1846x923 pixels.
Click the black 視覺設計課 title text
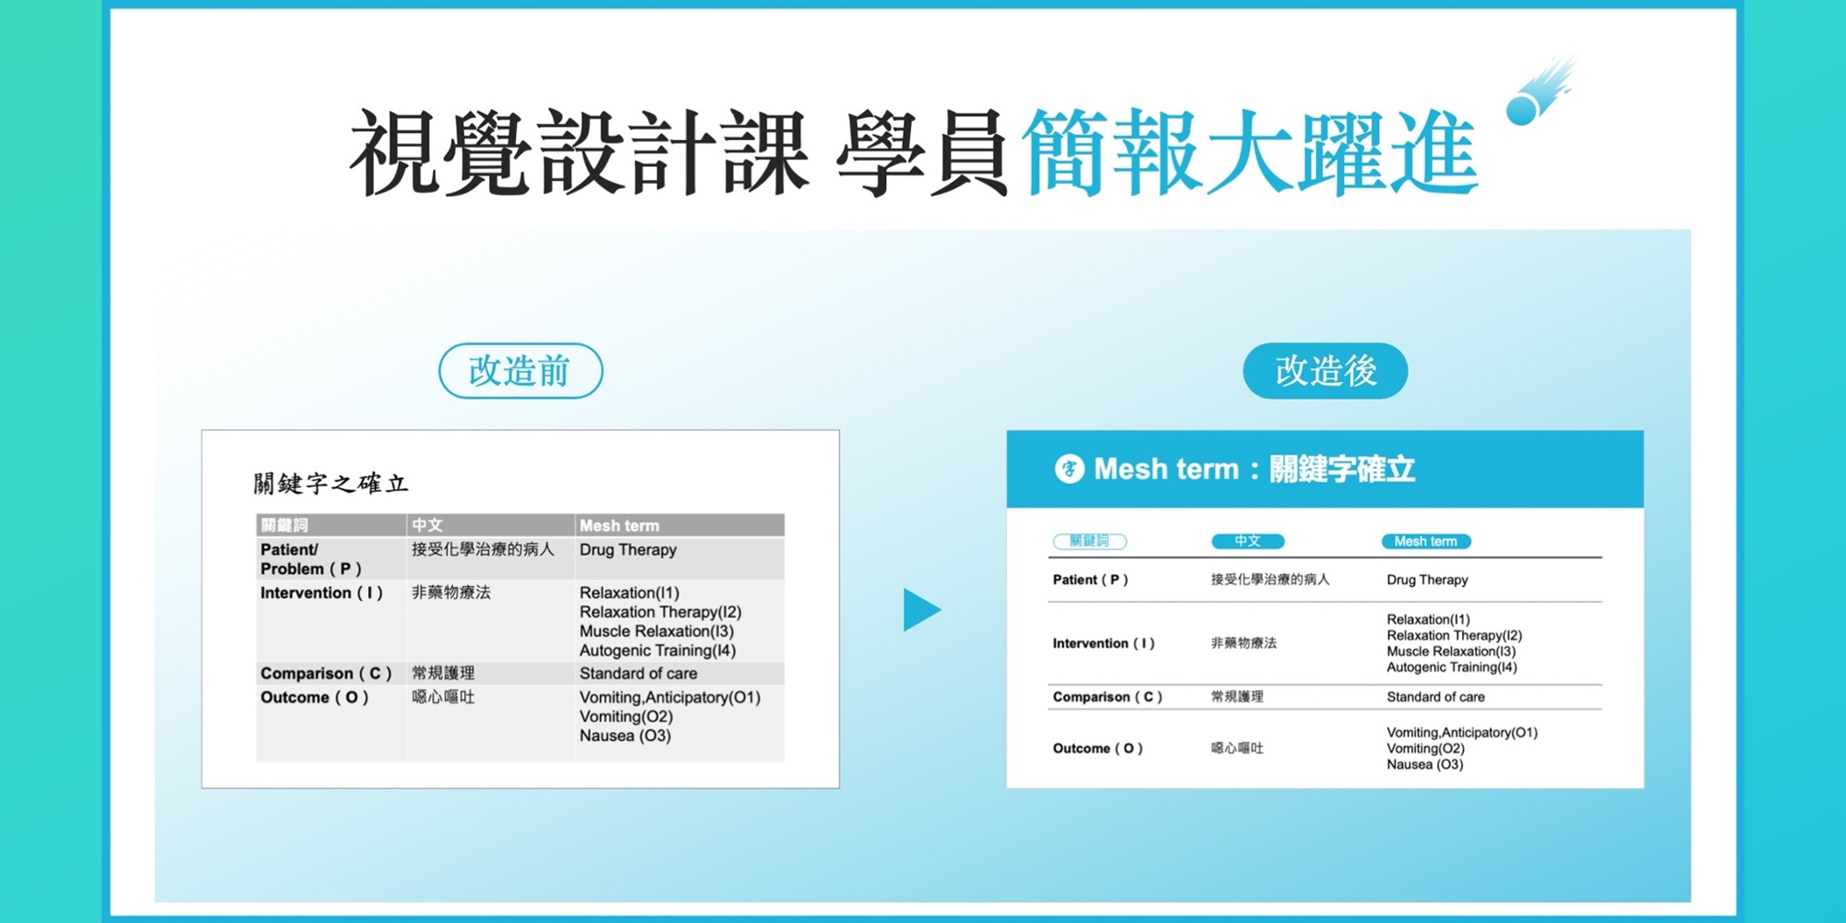pyautogui.click(x=580, y=153)
